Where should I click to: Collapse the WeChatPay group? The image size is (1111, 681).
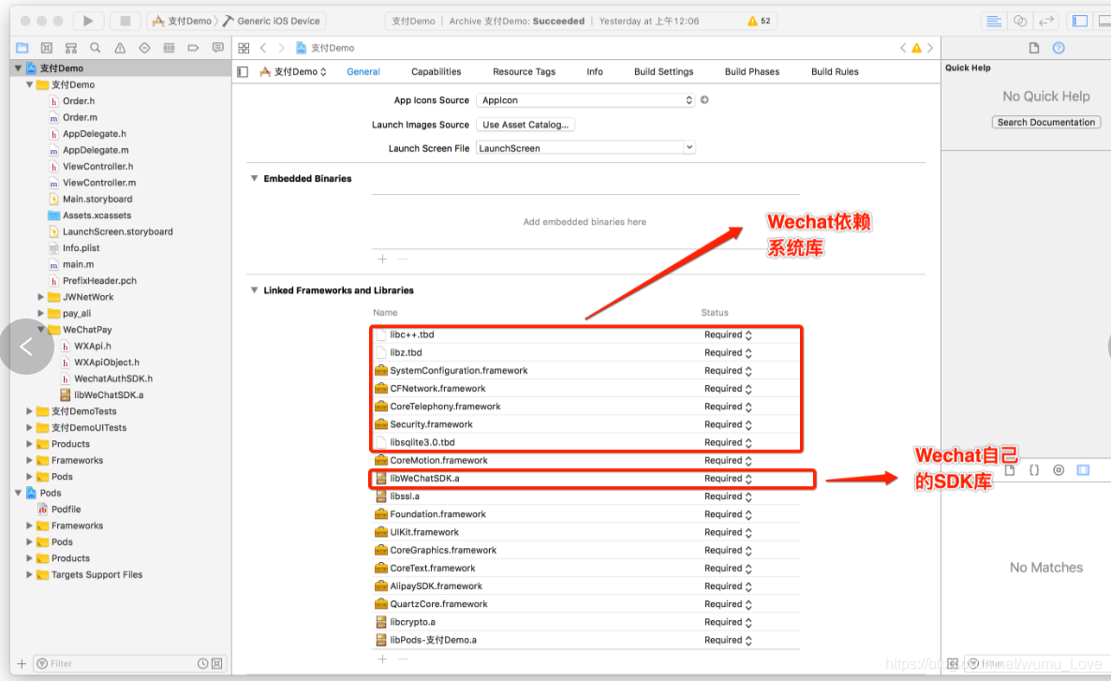tap(40, 330)
